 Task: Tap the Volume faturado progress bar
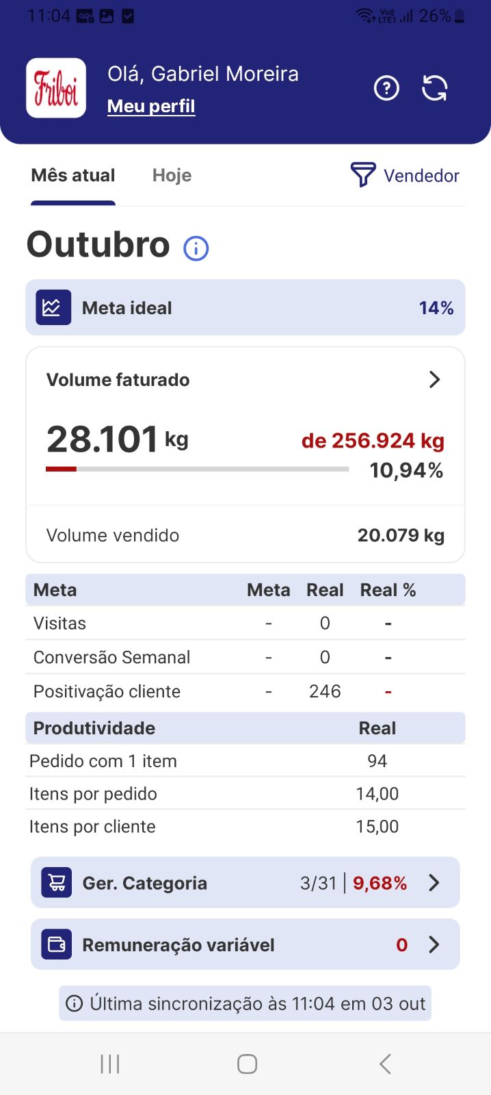click(197, 469)
